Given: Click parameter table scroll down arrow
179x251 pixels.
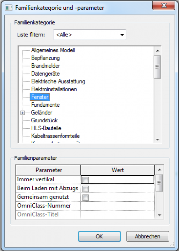Looking at the screenshot, I should [160, 215].
